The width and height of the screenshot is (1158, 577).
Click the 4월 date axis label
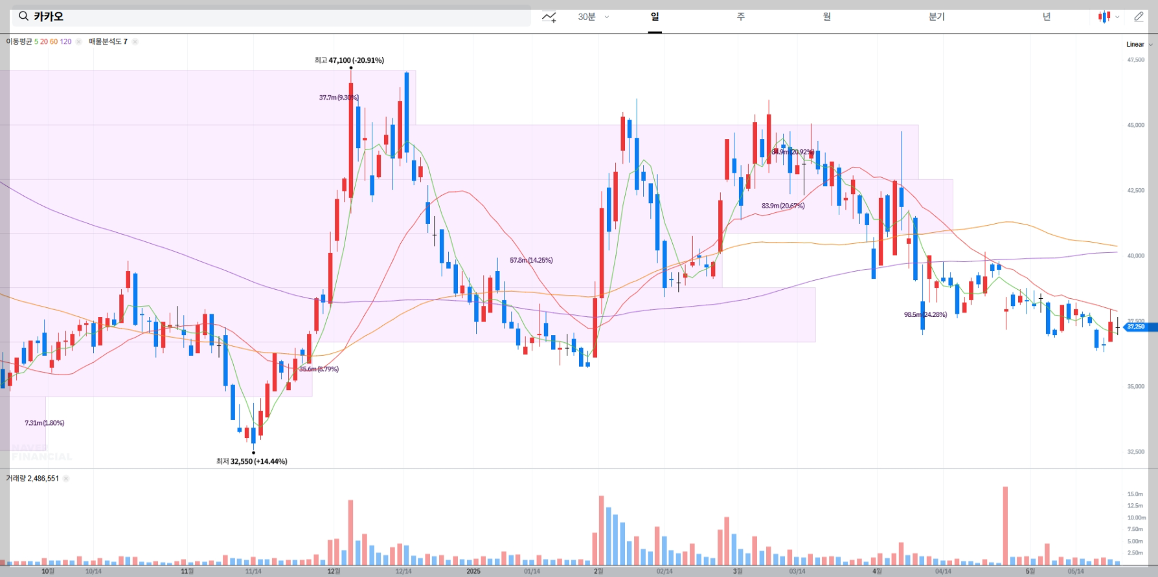(x=877, y=571)
